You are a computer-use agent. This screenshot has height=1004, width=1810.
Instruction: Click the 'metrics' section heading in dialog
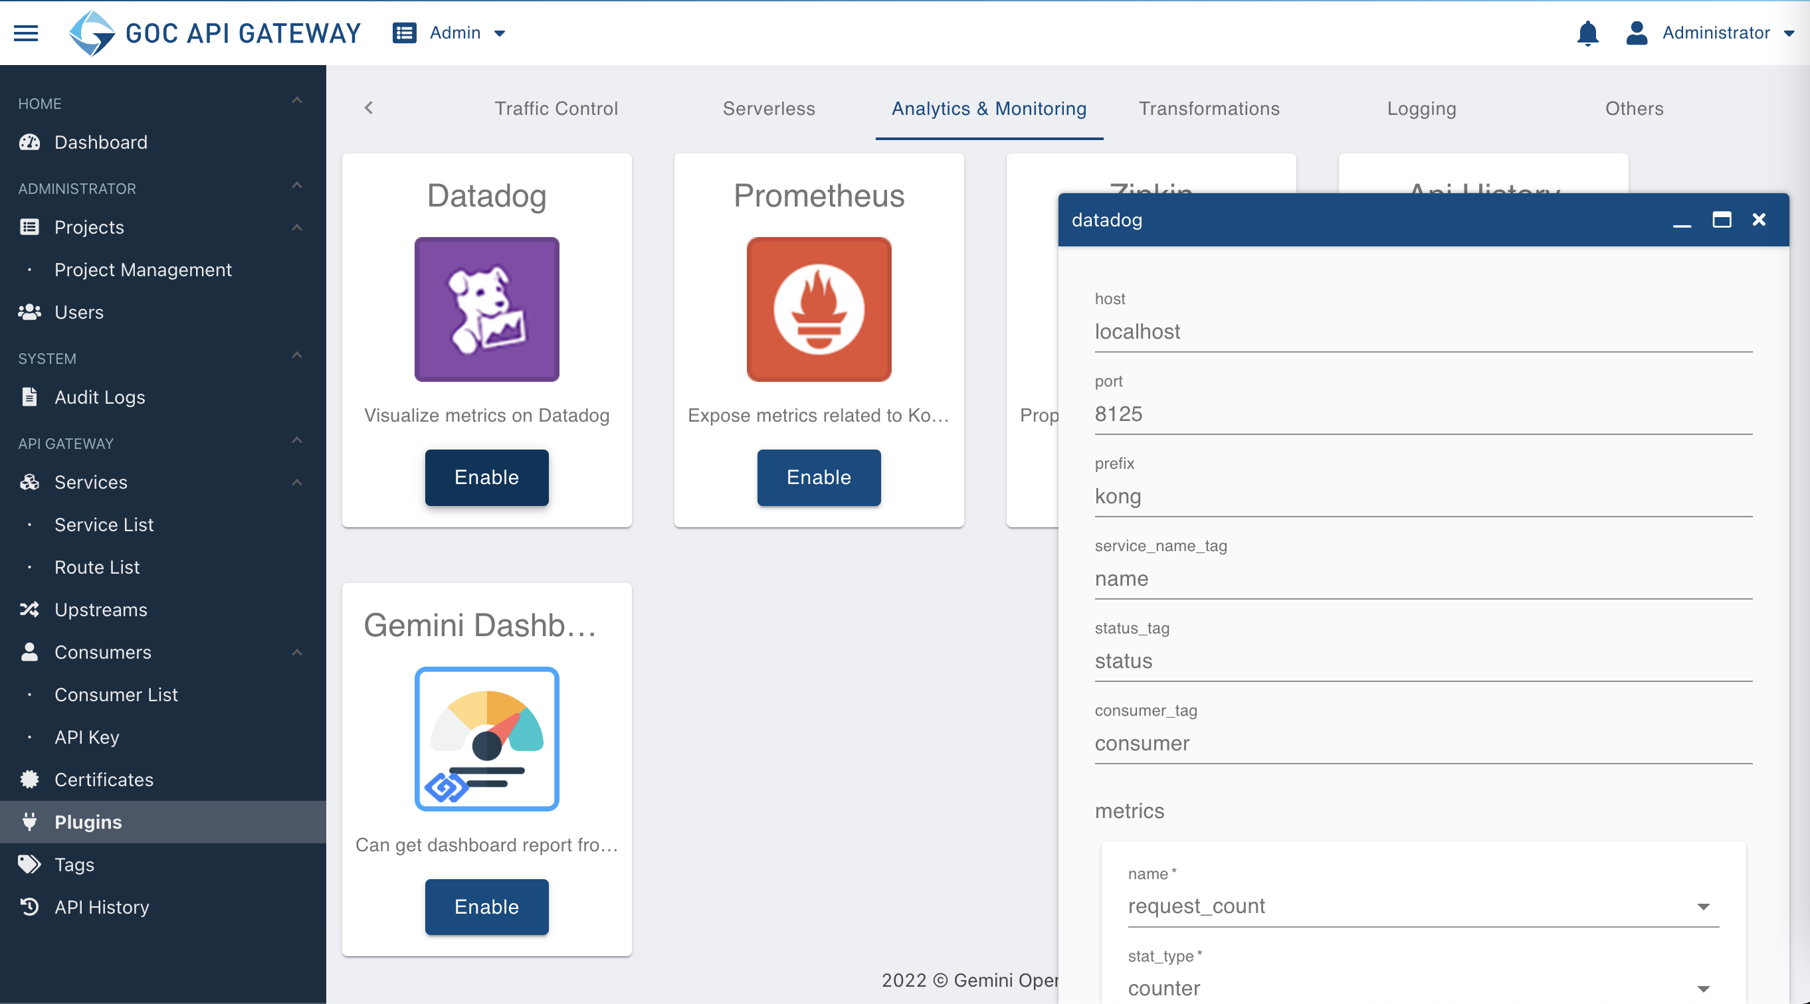pos(1129,811)
